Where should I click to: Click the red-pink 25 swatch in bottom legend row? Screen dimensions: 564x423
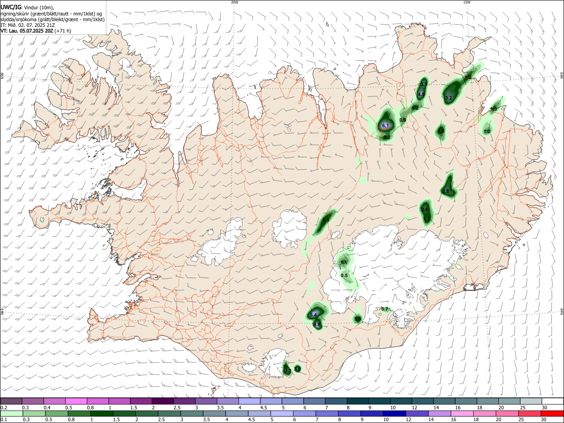click(529, 414)
